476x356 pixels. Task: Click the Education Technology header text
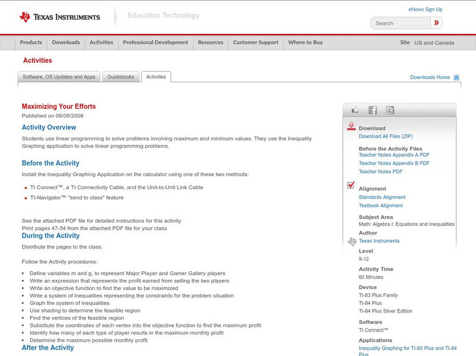click(164, 15)
